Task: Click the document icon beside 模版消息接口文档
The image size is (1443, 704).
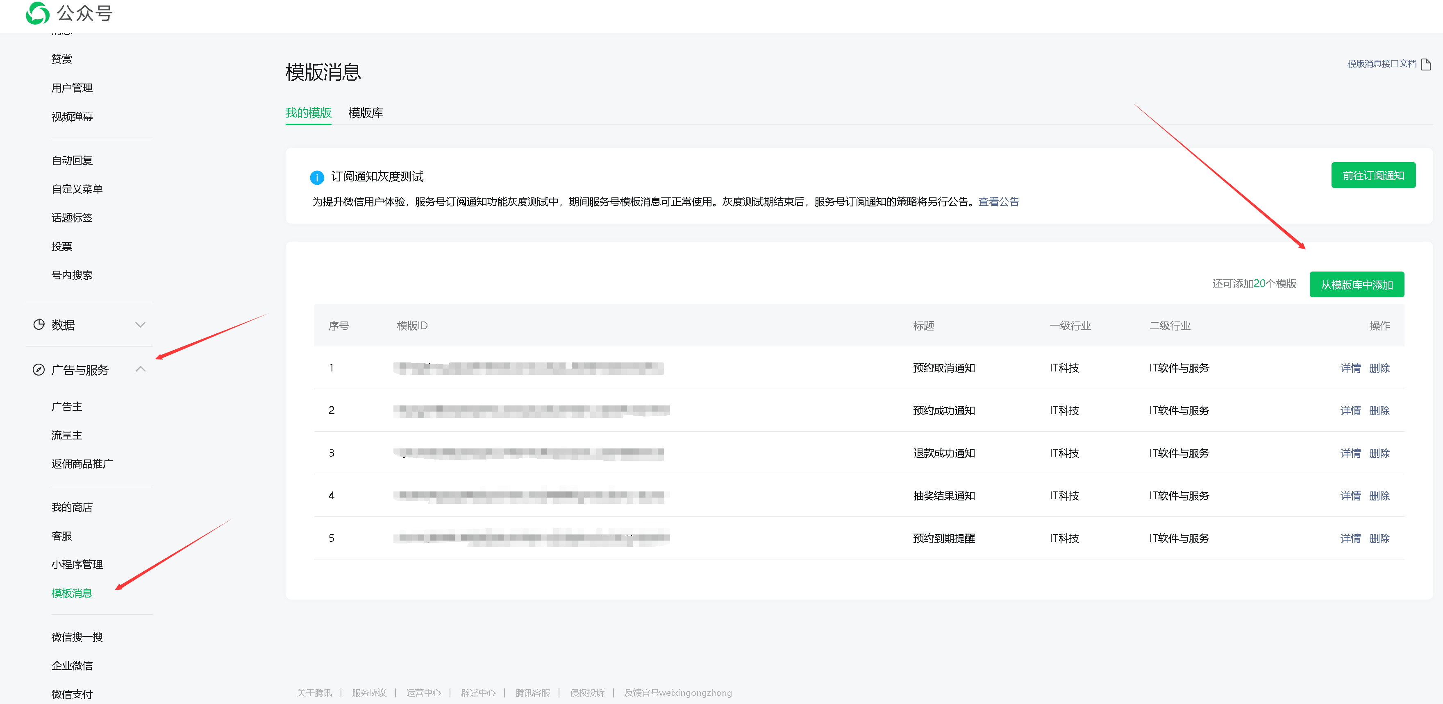Action: tap(1426, 64)
